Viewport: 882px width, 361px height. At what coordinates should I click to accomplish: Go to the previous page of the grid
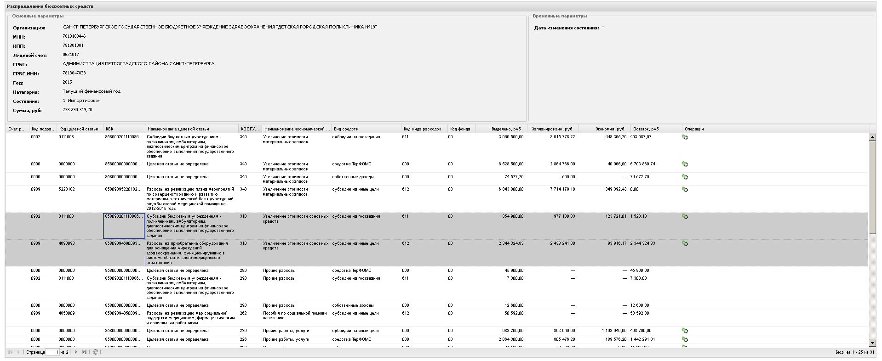(18, 352)
